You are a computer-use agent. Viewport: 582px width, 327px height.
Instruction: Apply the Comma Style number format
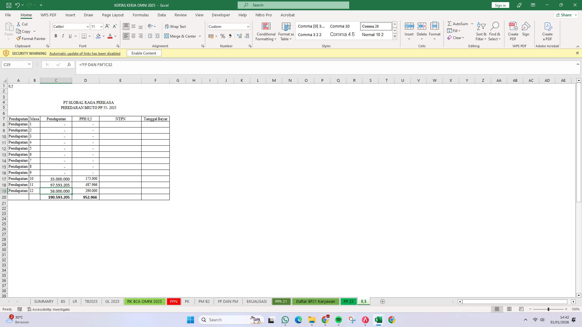click(x=230, y=36)
